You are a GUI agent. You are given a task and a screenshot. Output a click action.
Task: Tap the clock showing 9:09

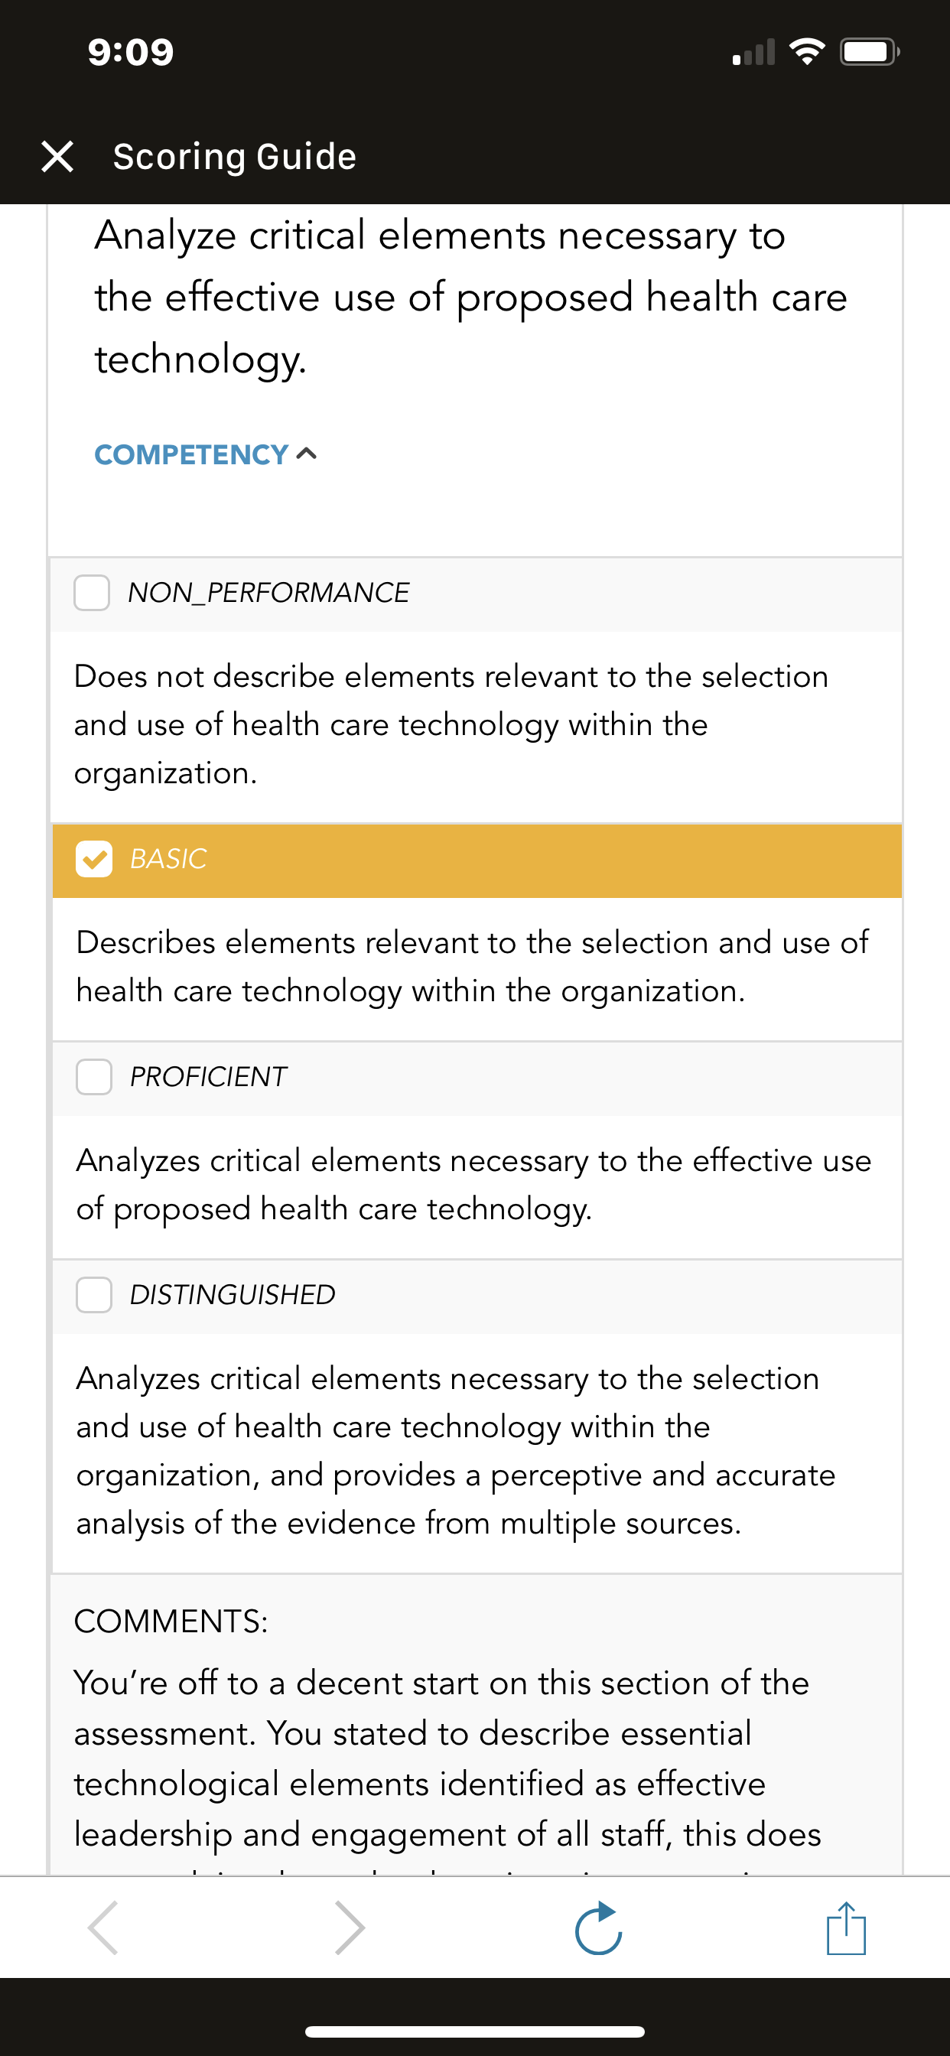131,53
